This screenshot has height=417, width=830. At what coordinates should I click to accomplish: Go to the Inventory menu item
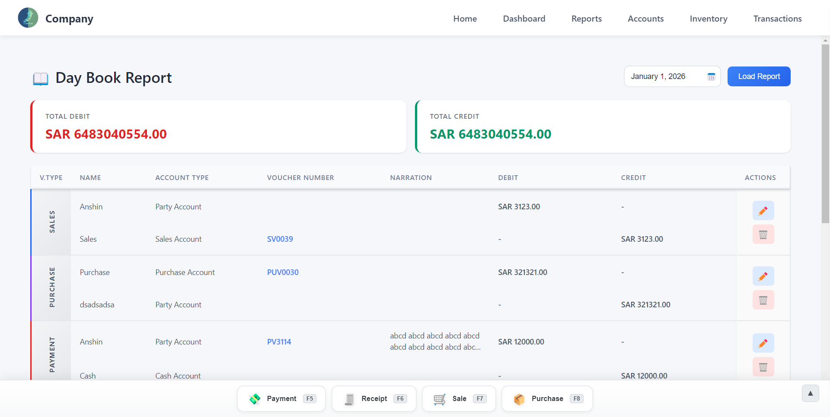[x=709, y=19]
